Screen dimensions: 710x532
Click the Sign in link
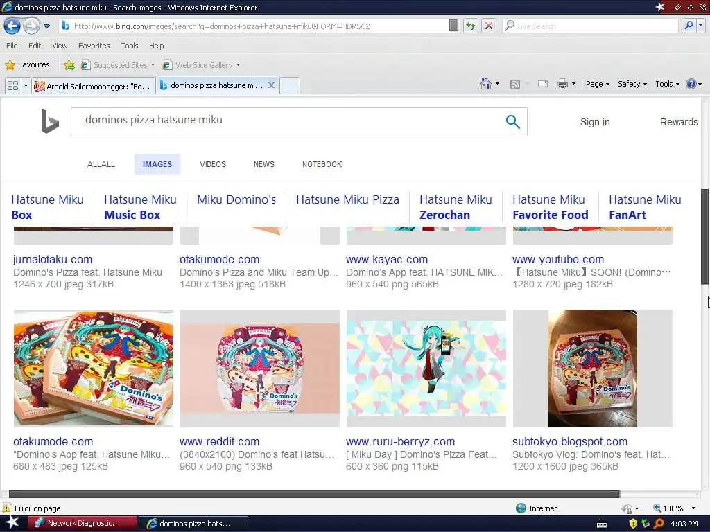595,122
